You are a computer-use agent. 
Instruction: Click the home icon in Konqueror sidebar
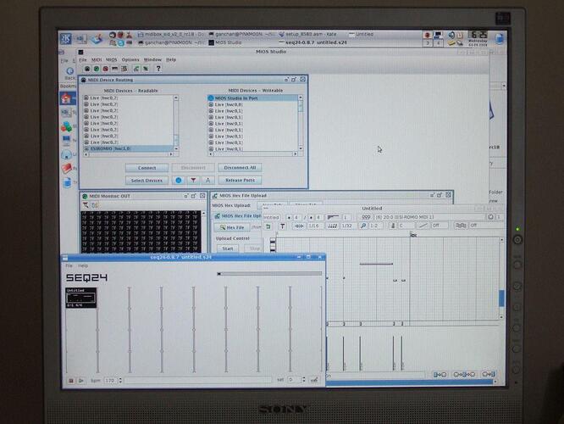point(66,98)
